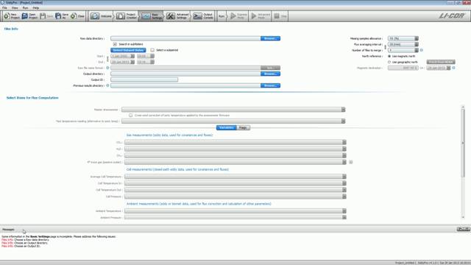Click the Express Mode run icon
Image resolution: width=471 pixels, height=265 pixels.
pyautogui.click(x=233, y=16)
